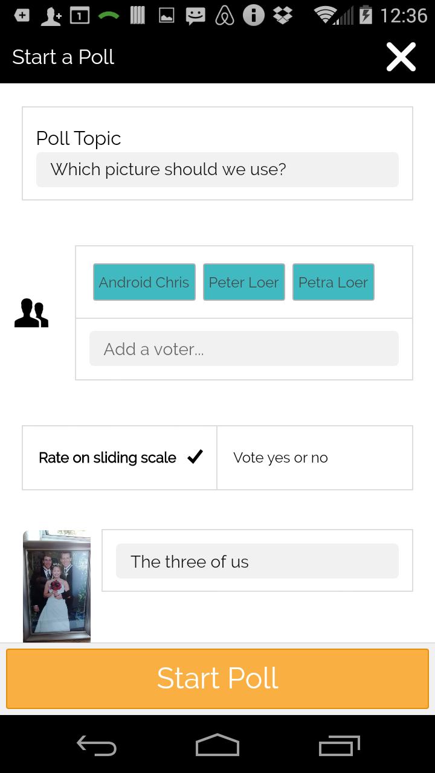Click the Add a voter field
The image size is (435, 773).
(244, 348)
